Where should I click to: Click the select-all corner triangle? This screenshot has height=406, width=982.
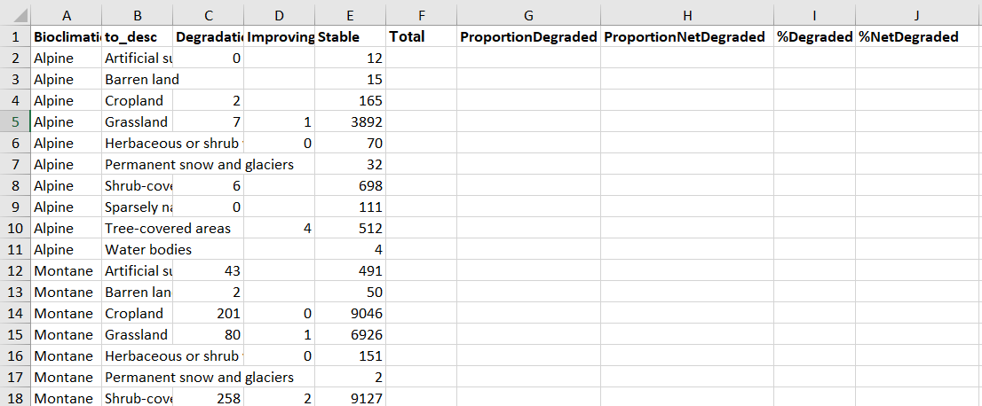(x=15, y=13)
